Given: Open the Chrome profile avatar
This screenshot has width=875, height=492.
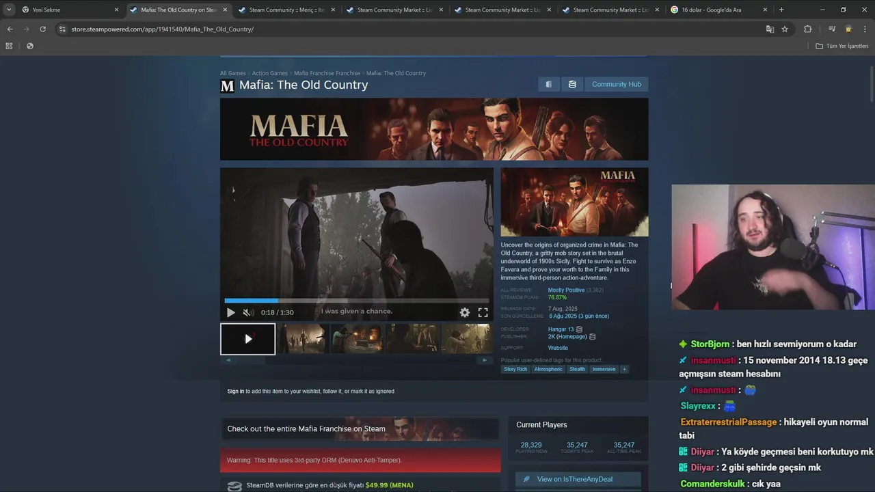Looking at the screenshot, I should (848, 29).
